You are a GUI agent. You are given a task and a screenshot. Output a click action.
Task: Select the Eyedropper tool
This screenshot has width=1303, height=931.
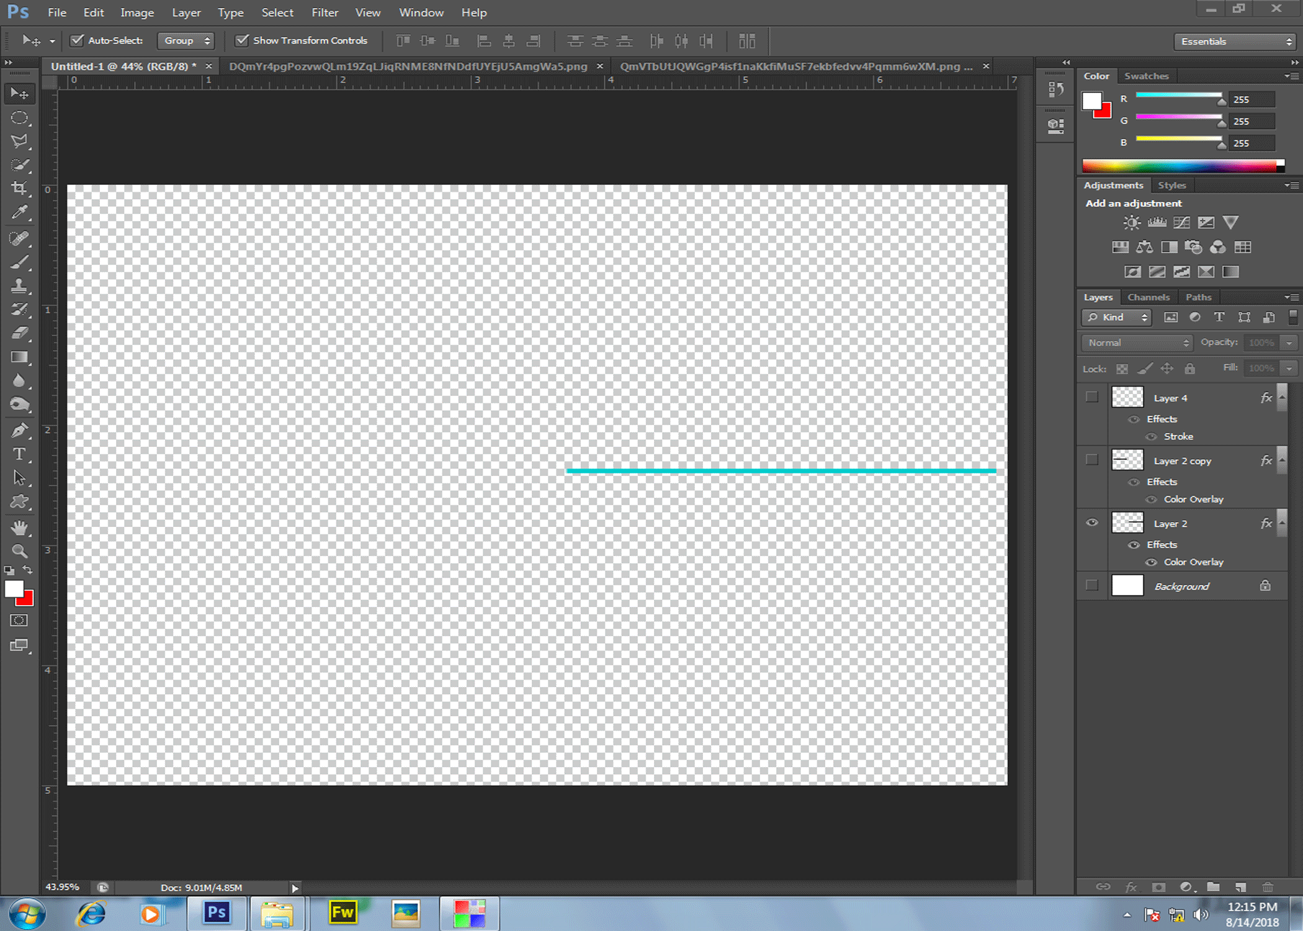click(19, 212)
